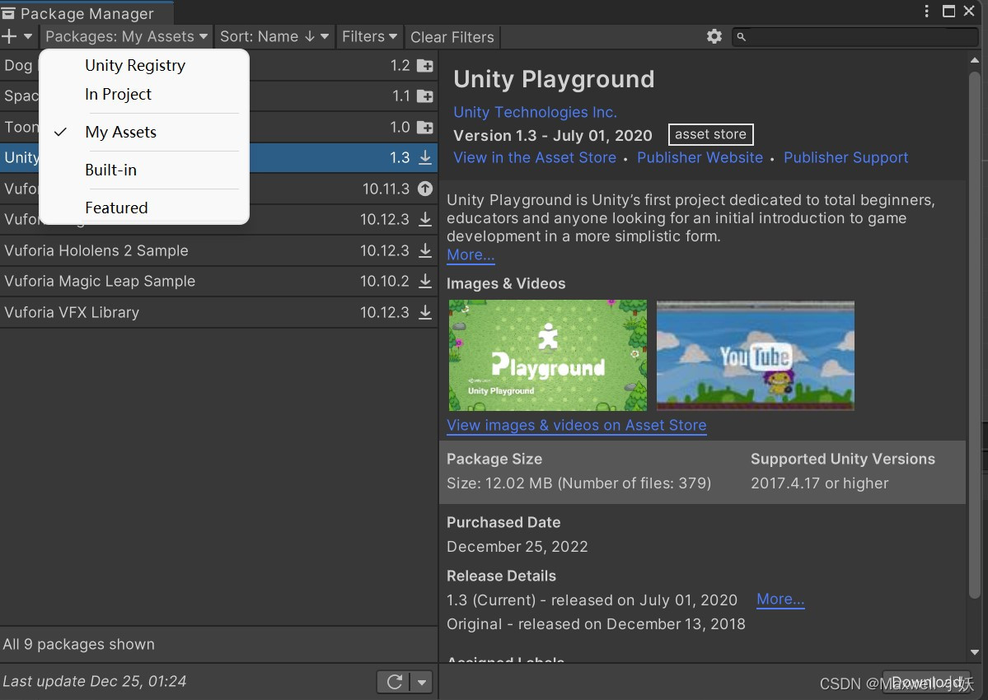Click More... link beside release details
The height and width of the screenshot is (700, 988).
(x=780, y=600)
